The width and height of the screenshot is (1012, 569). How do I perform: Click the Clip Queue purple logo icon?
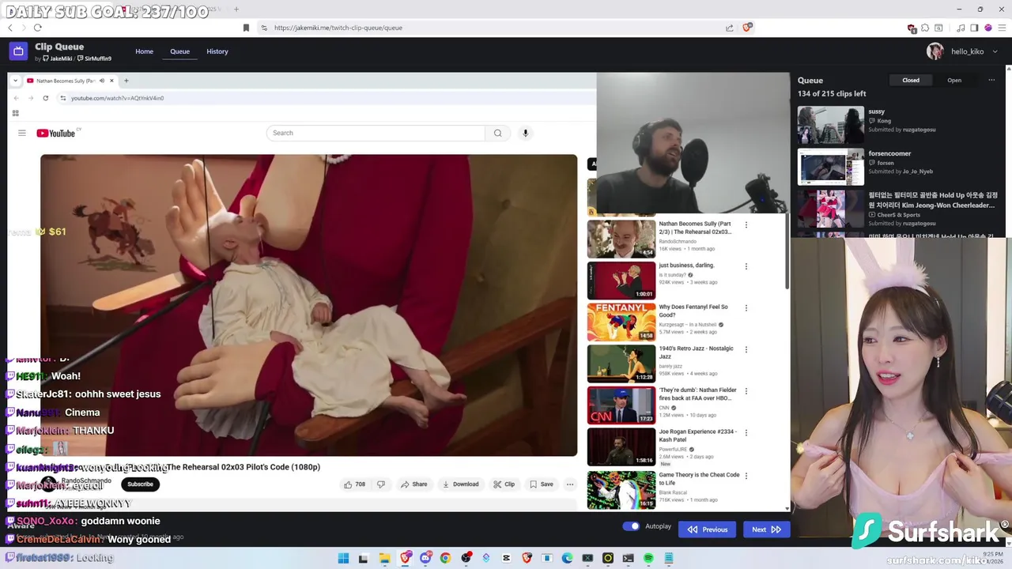click(x=18, y=51)
